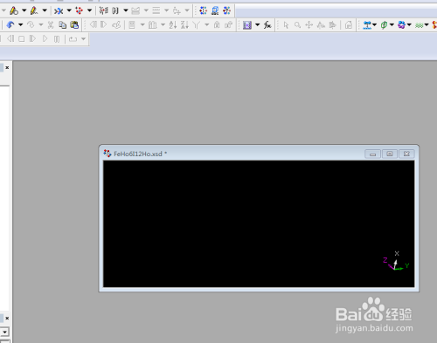This screenshot has height=343, width=437.
Task: Click the grayed magnifier zoom icon
Action: [297, 25]
